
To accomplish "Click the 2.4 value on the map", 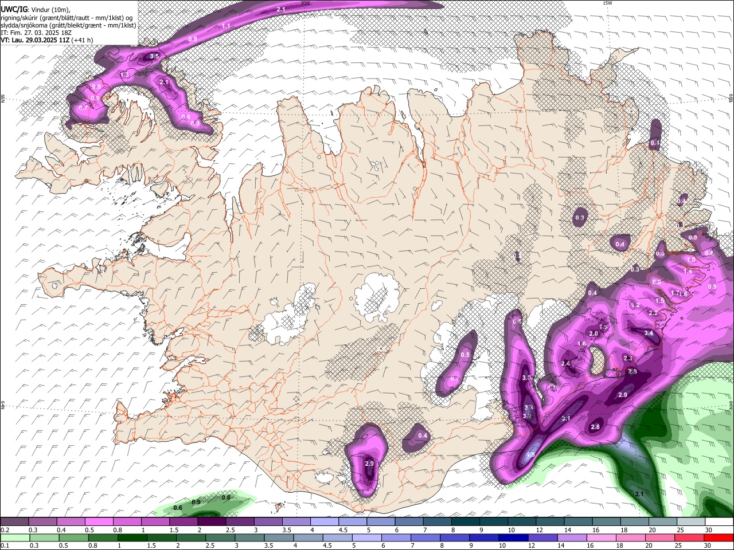I will (x=565, y=364).
